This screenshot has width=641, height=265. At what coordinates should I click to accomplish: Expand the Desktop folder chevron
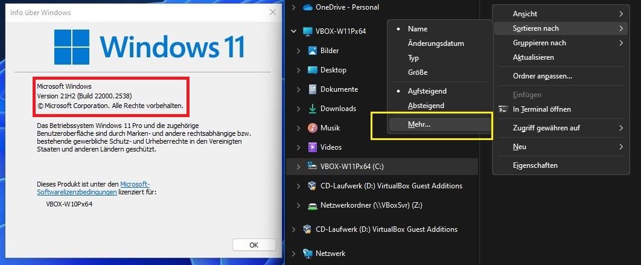[298, 70]
